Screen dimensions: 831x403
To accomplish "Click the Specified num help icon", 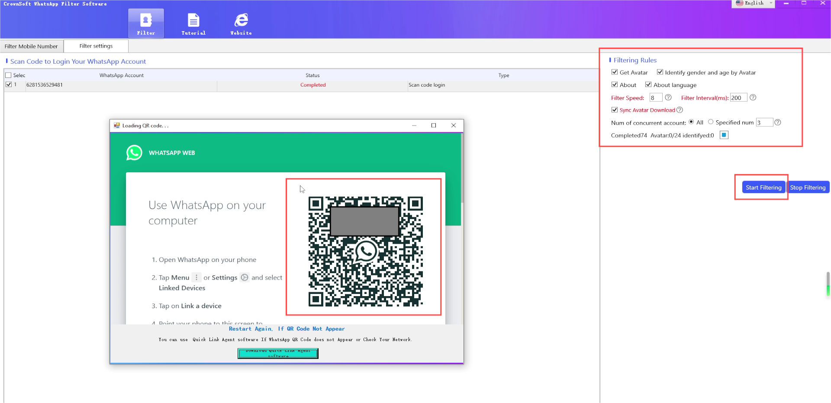I will click(778, 123).
